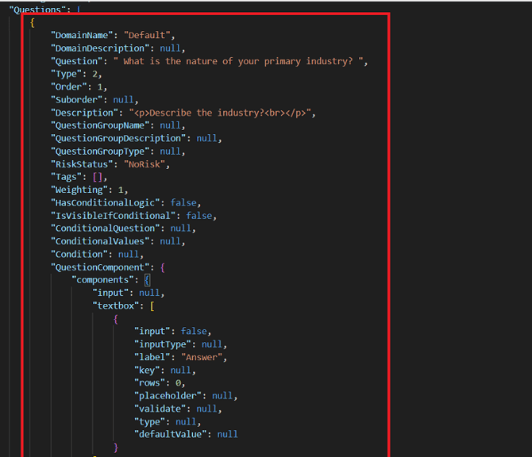Place cursor on the "DomainName" key

tap(83, 36)
